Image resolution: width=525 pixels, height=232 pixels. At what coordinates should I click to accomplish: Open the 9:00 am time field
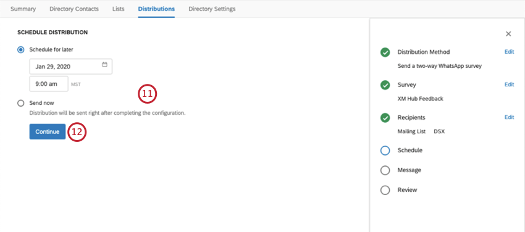(49, 84)
